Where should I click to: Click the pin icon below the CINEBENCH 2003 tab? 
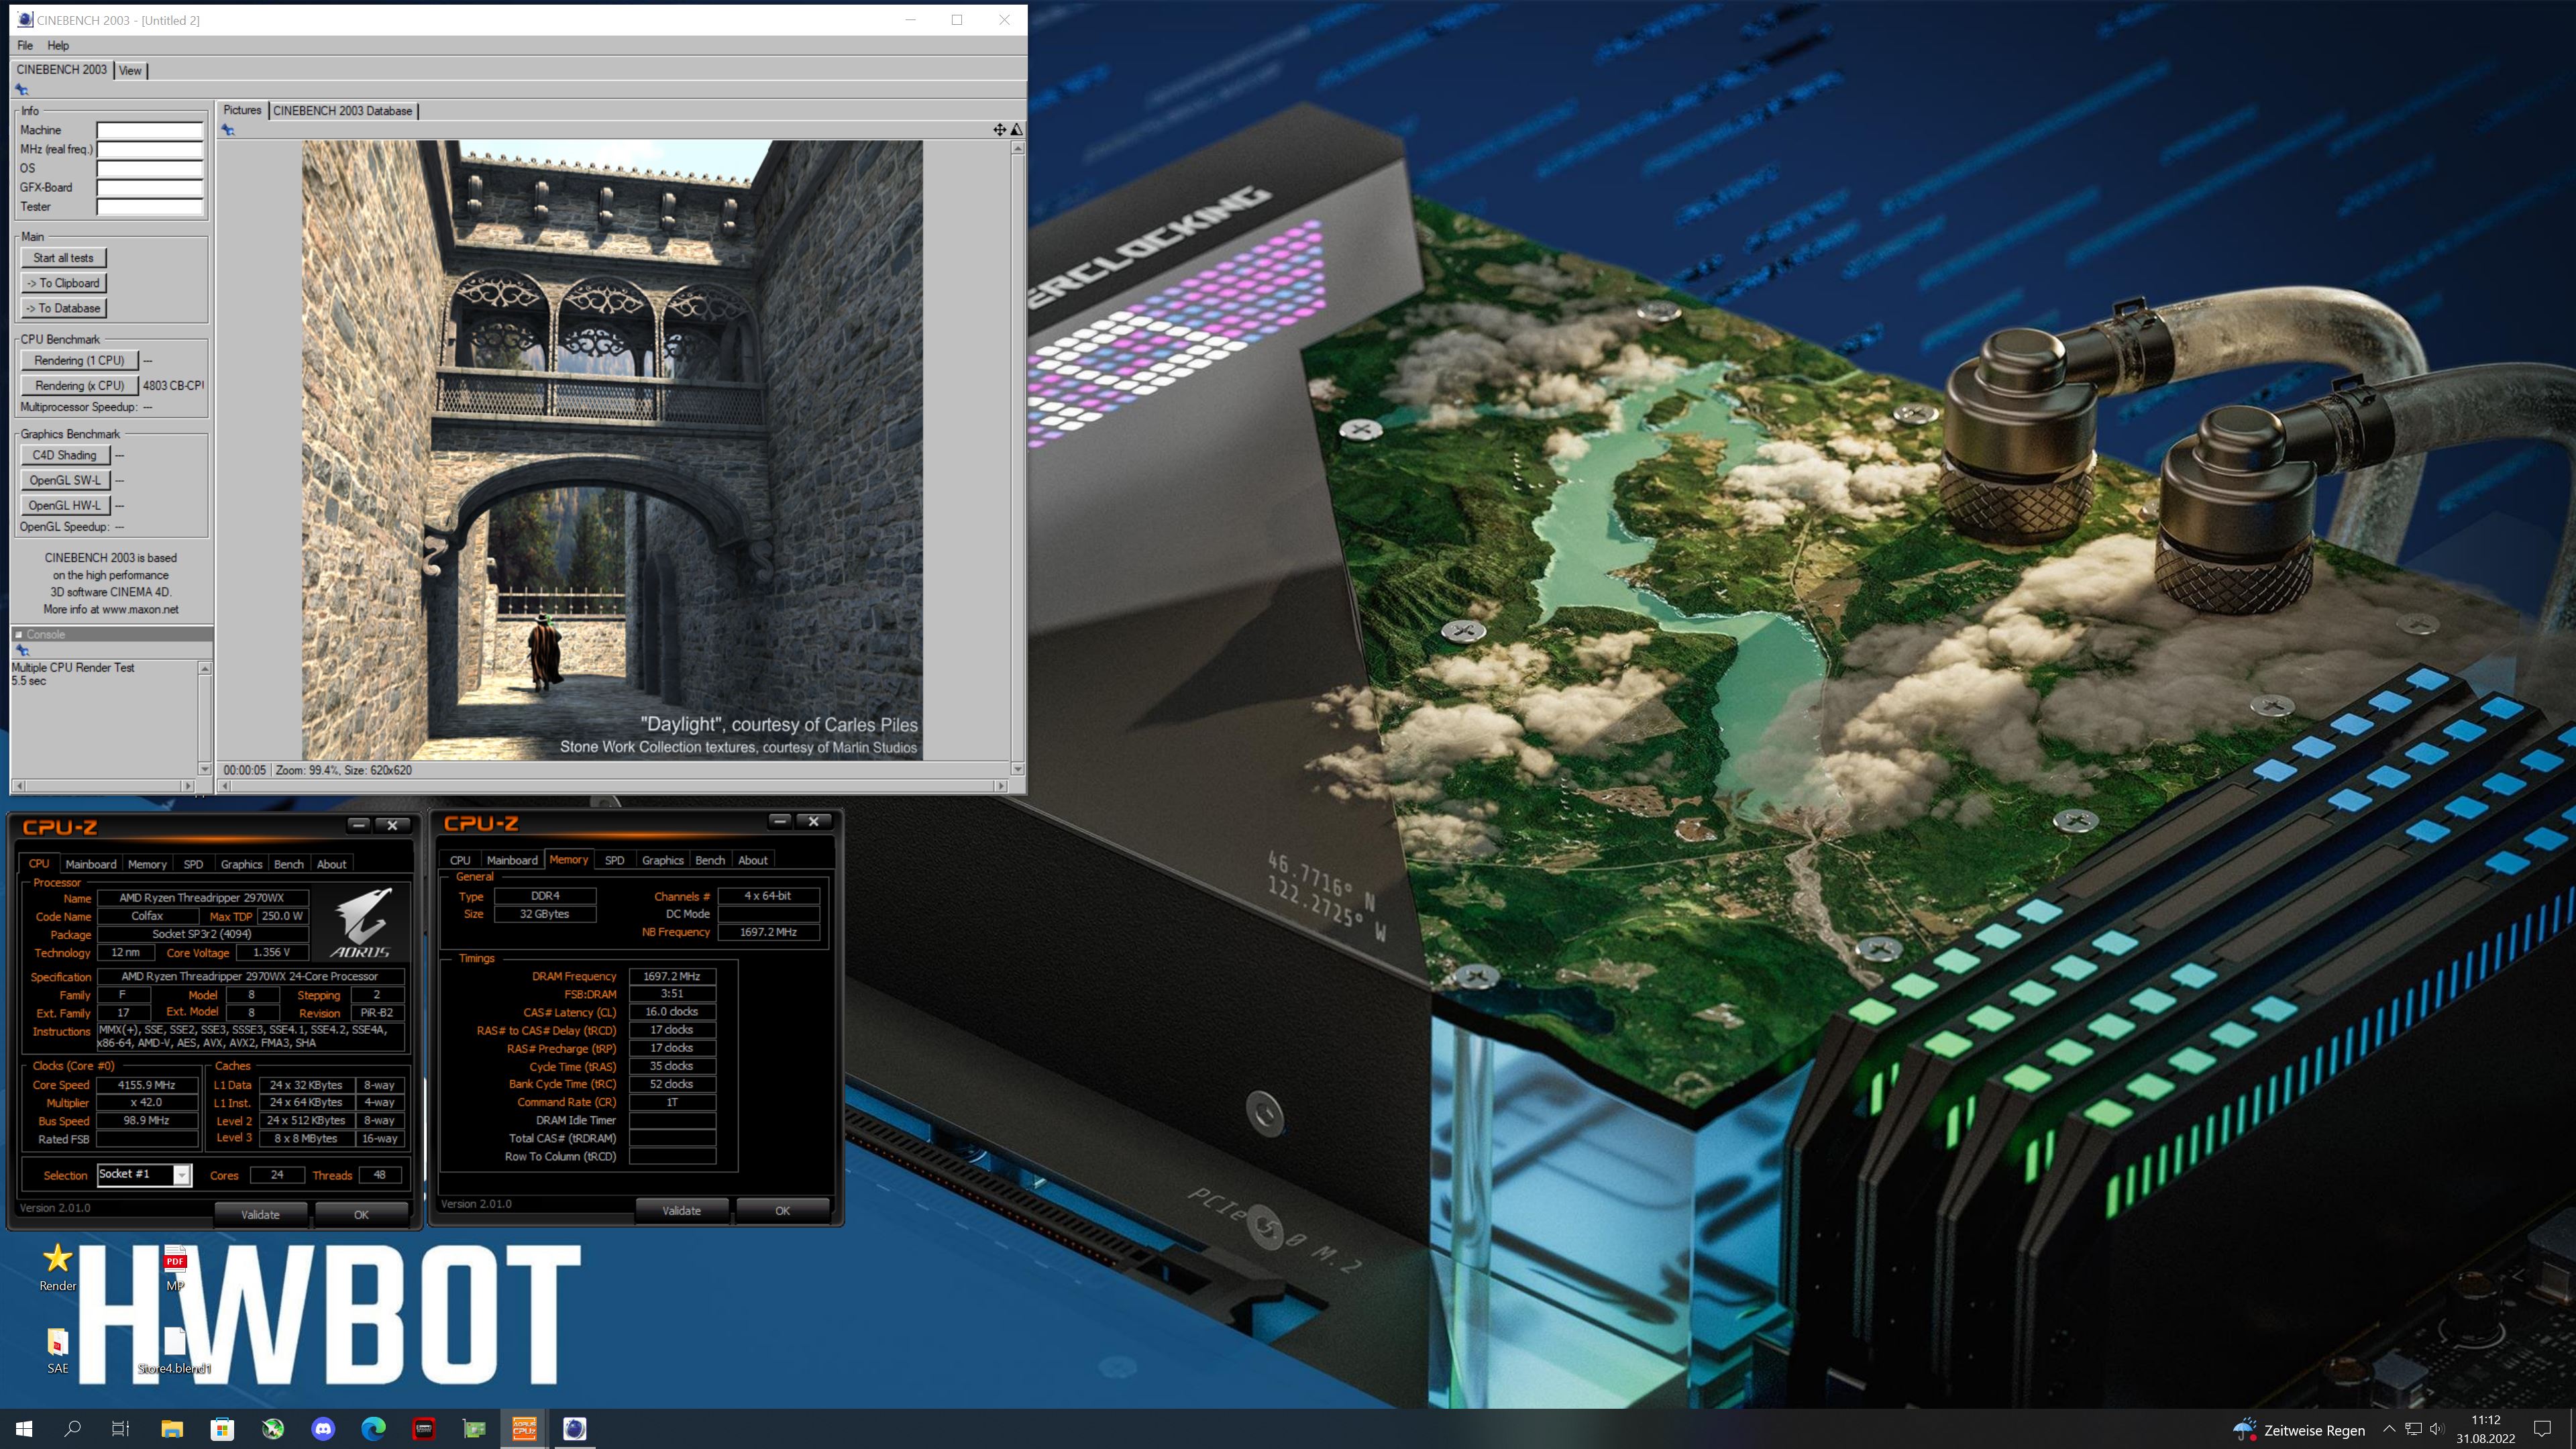[x=22, y=90]
